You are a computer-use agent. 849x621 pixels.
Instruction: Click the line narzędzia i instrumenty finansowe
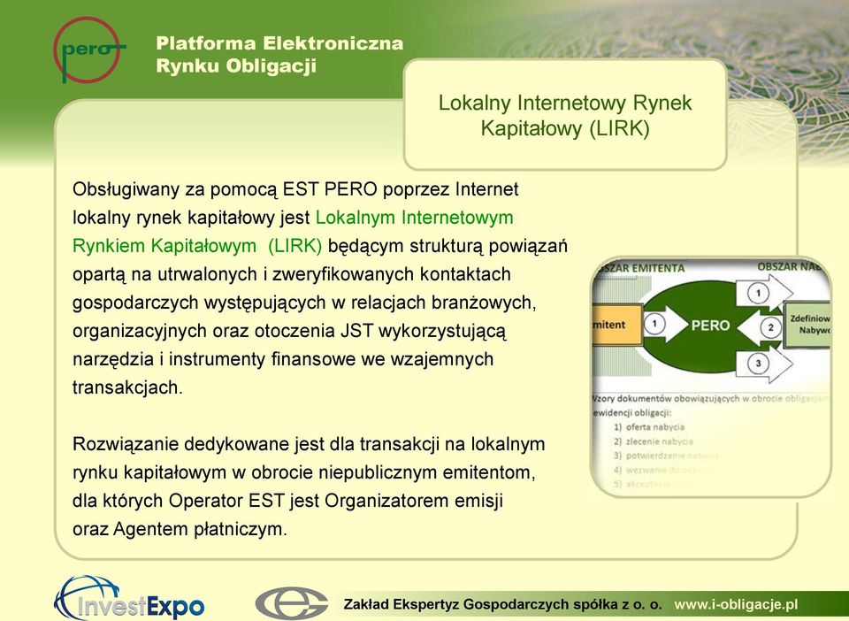283,359
